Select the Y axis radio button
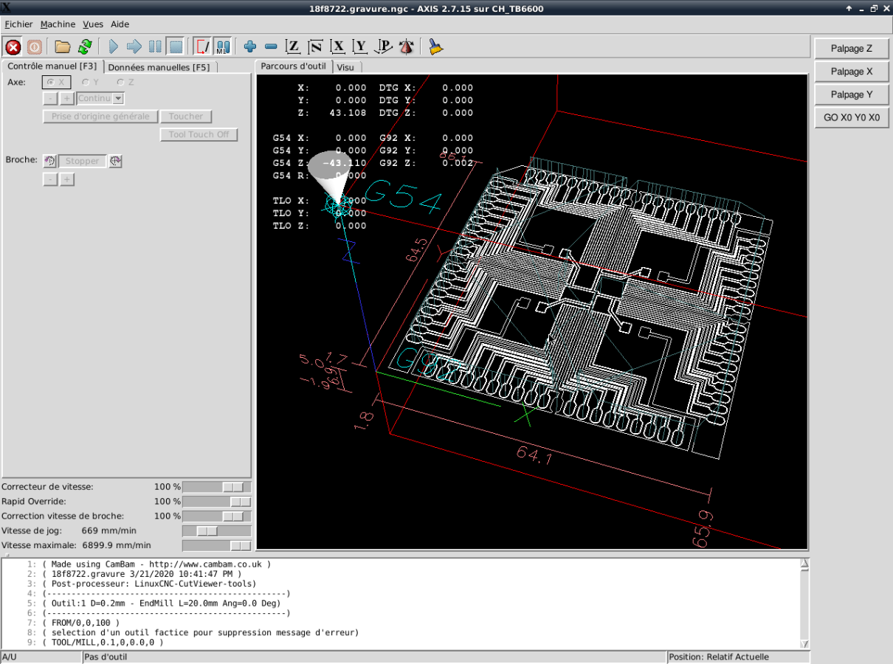Image resolution: width=893 pixels, height=664 pixels. click(86, 83)
